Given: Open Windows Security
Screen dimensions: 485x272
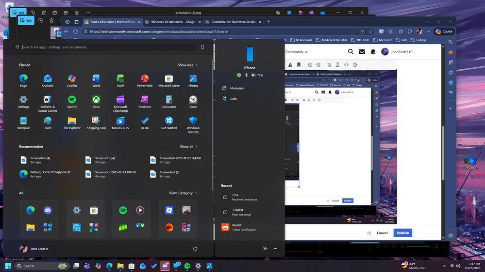Looking at the screenshot, I should [x=193, y=125].
